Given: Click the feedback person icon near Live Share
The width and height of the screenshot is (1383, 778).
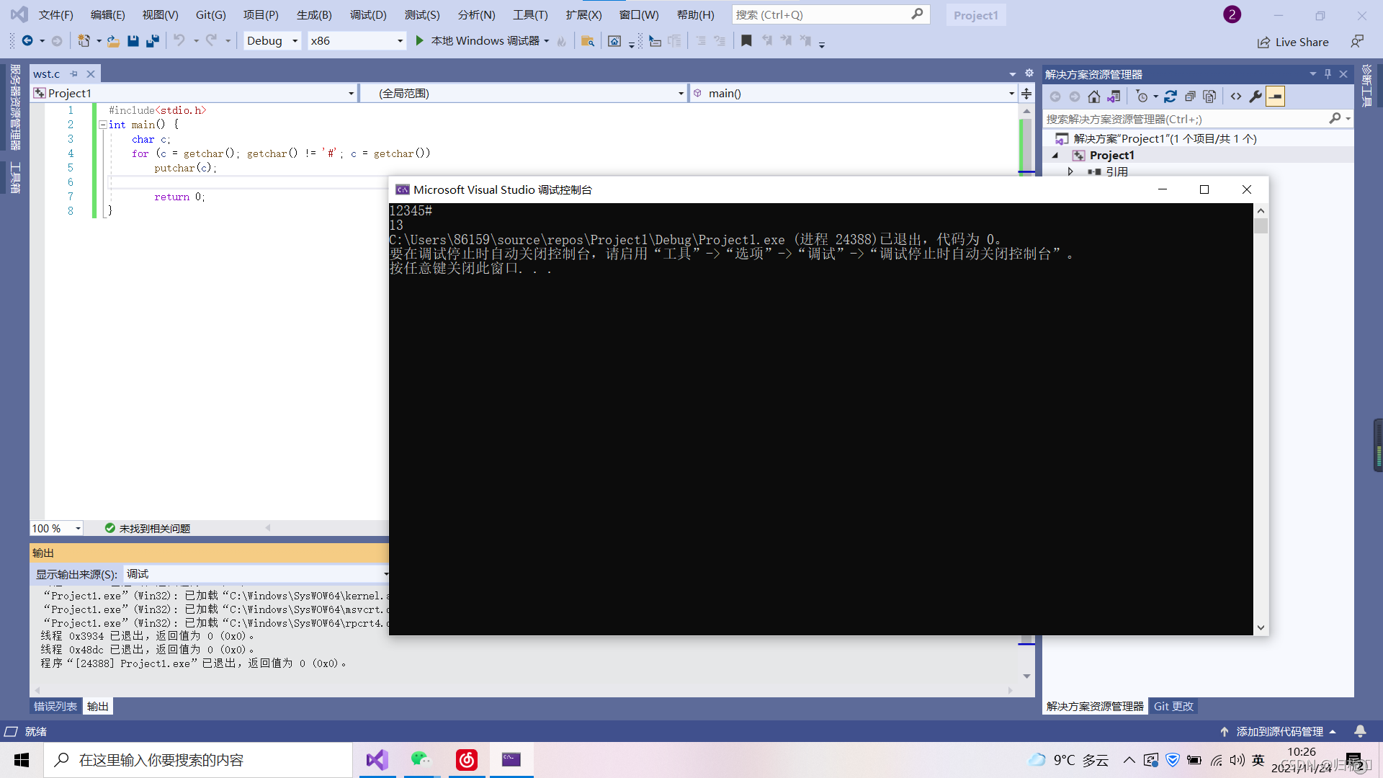Looking at the screenshot, I should [x=1357, y=42].
